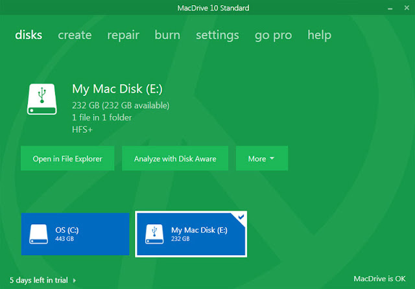
Task: Switch to the disks tab
Action: tap(29, 35)
